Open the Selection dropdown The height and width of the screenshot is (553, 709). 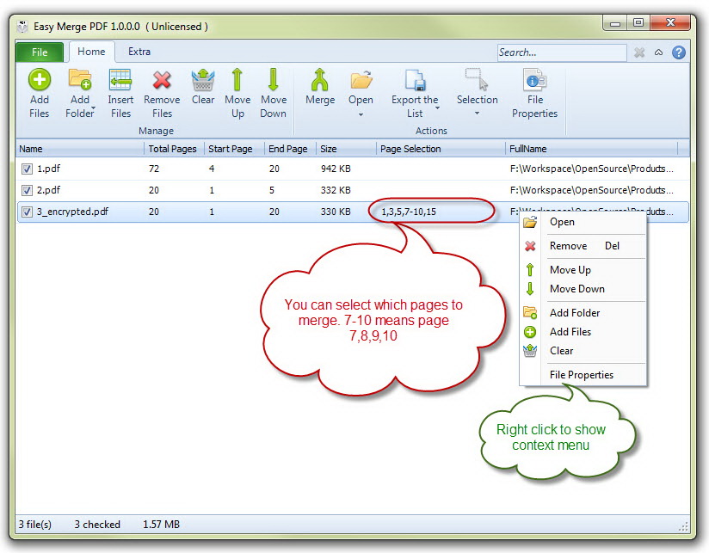point(477,114)
